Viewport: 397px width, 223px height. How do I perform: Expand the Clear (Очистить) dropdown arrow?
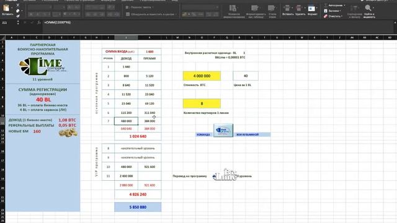point(342,16)
